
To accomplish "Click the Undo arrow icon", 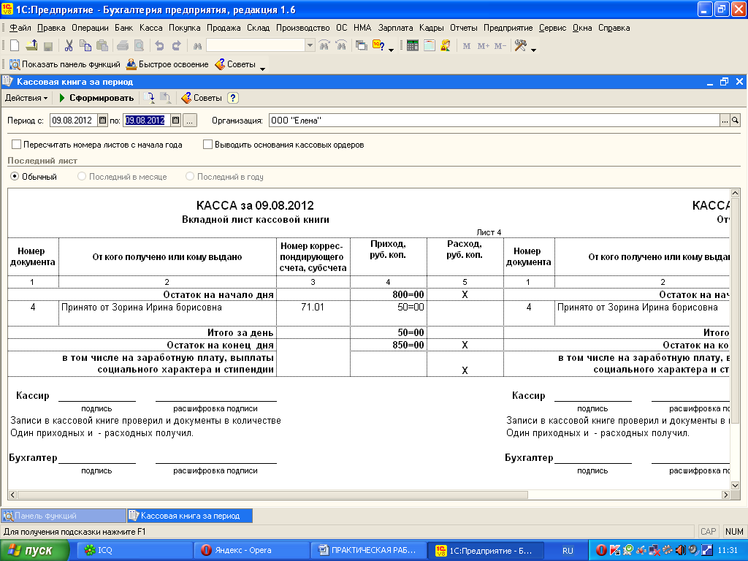I will (x=160, y=46).
